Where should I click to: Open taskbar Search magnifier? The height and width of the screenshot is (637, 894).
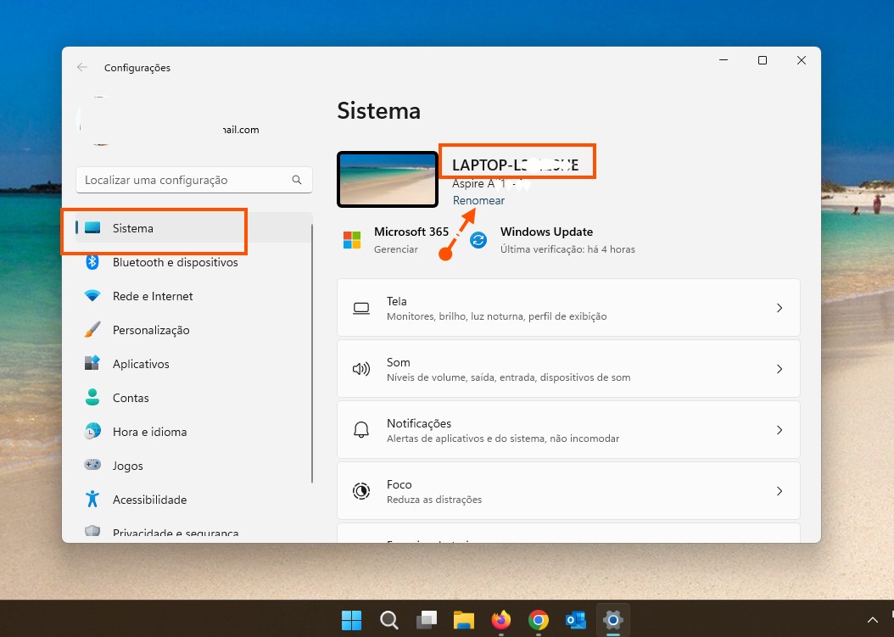388,620
